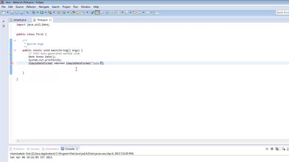This screenshot has height=162, width=289.
Task: Click the Forward navigation arrow icon
Action: pyautogui.click(x=148, y=13)
